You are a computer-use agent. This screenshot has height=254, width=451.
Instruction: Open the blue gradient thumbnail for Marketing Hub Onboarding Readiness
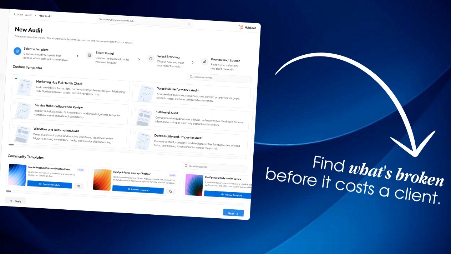[17, 175]
